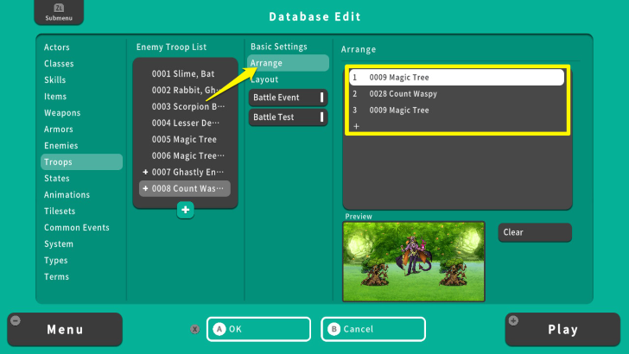Click the X button icon beside OK
This screenshot has width=629, height=354.
pyautogui.click(x=195, y=329)
